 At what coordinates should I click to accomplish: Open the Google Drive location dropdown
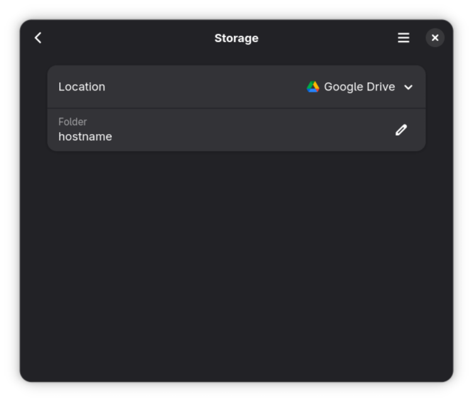click(x=359, y=87)
